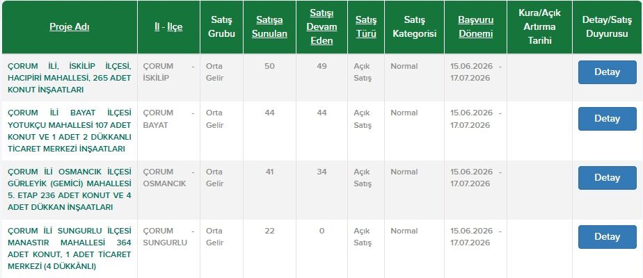
Task: Sort by İl column header link
Action: [x=157, y=27]
